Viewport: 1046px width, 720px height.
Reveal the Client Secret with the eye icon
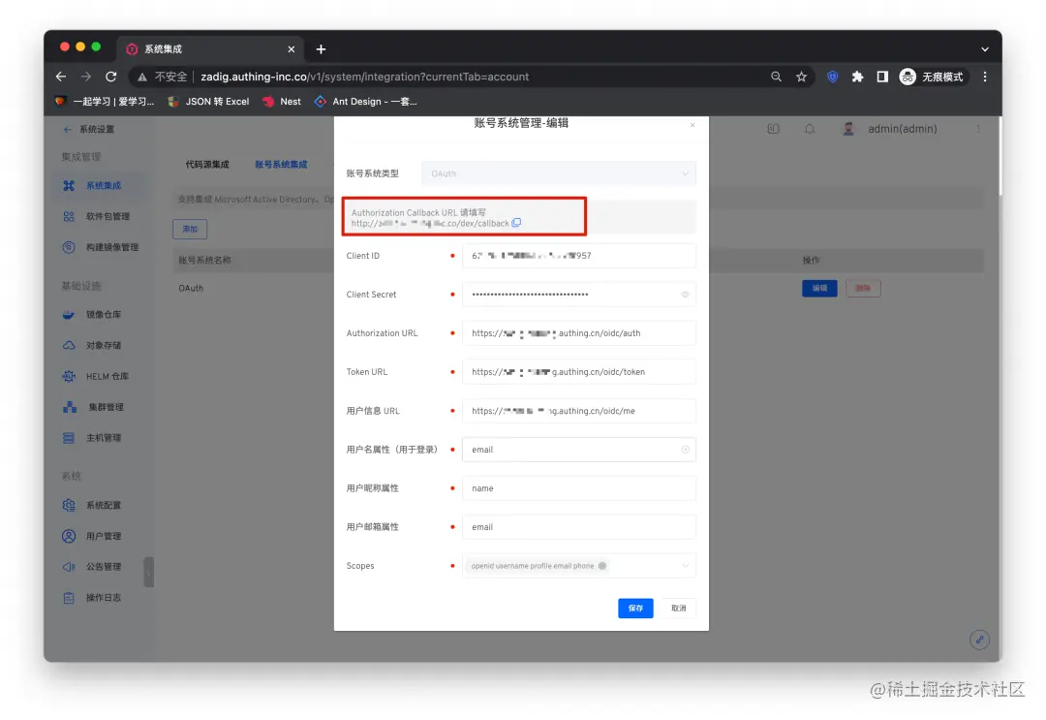pos(686,294)
